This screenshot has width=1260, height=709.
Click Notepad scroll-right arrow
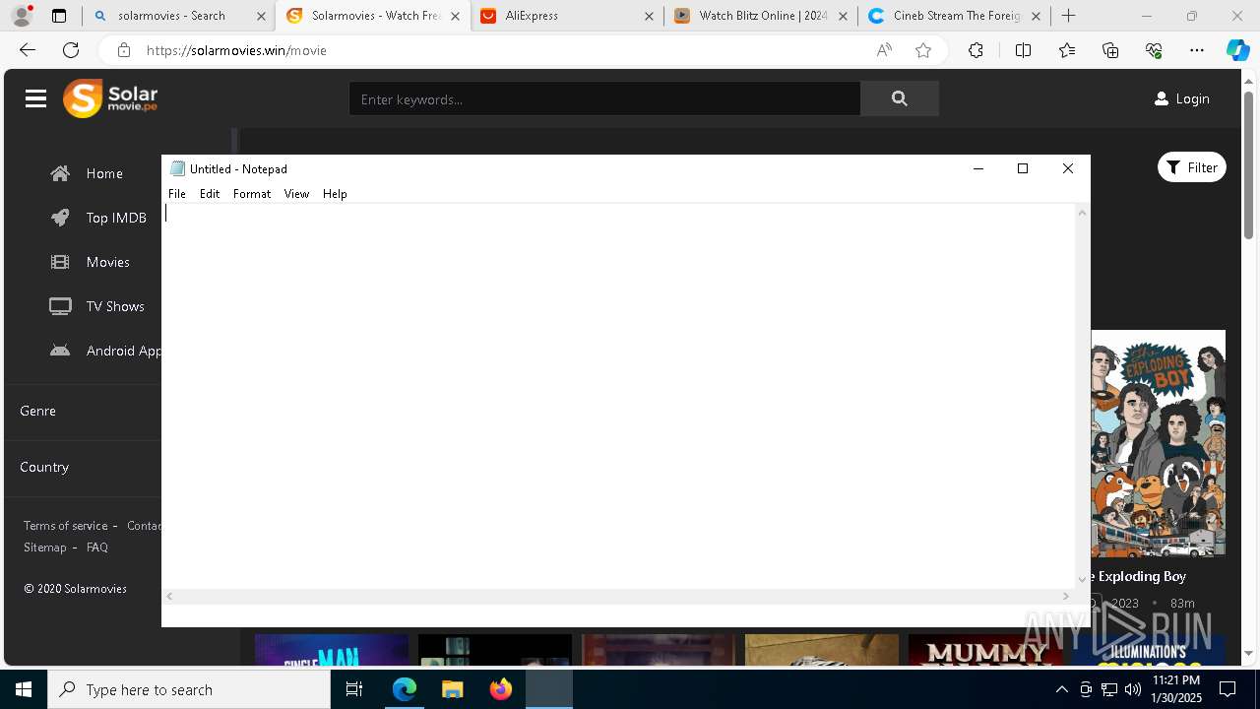pos(1065,596)
